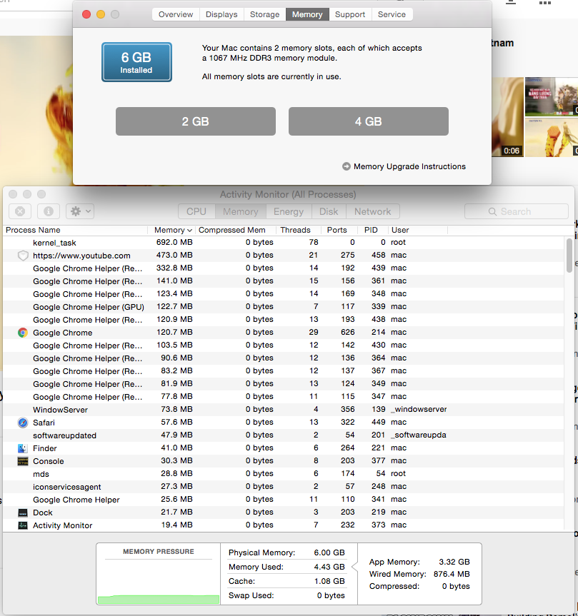Select the softwareupdated process row
This screenshot has width=578, height=616.
283,435
